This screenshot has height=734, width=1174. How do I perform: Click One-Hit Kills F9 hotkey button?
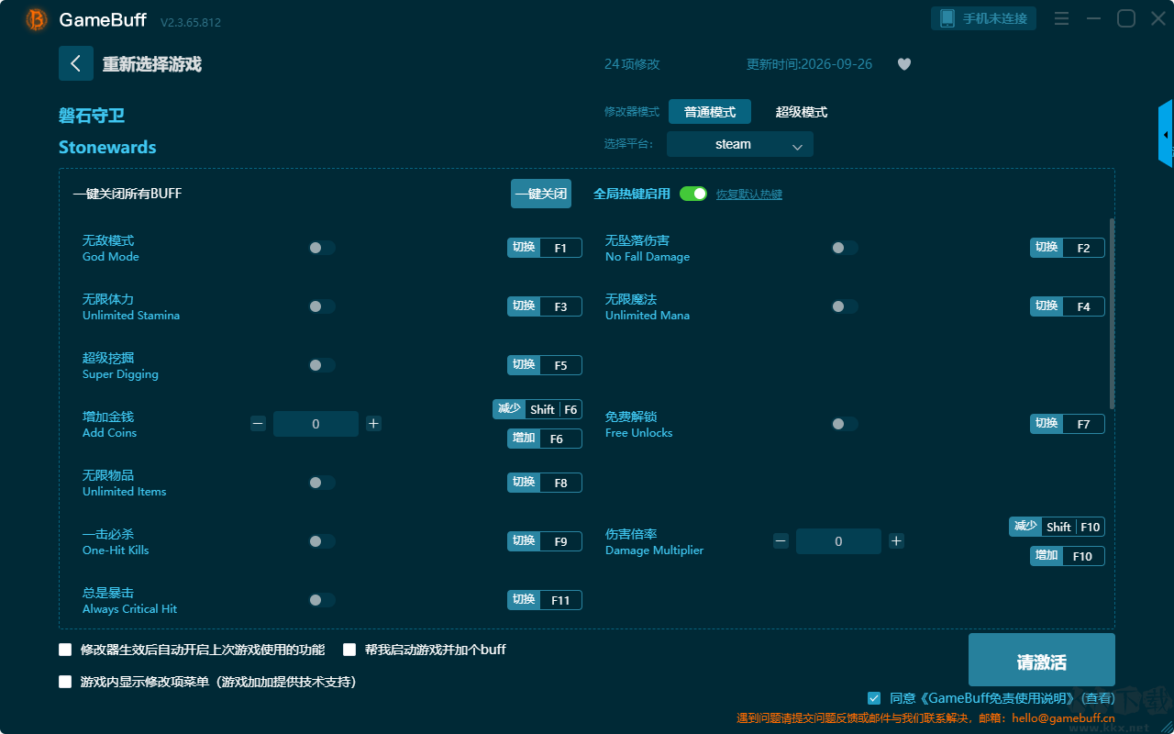(x=545, y=541)
